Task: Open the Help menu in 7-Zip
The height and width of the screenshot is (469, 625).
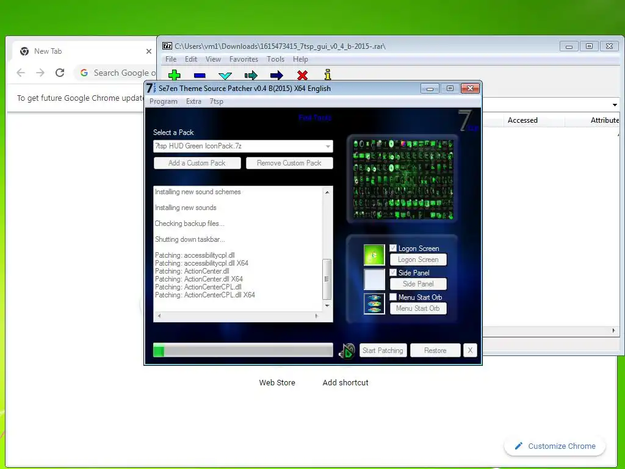Action: (x=300, y=59)
